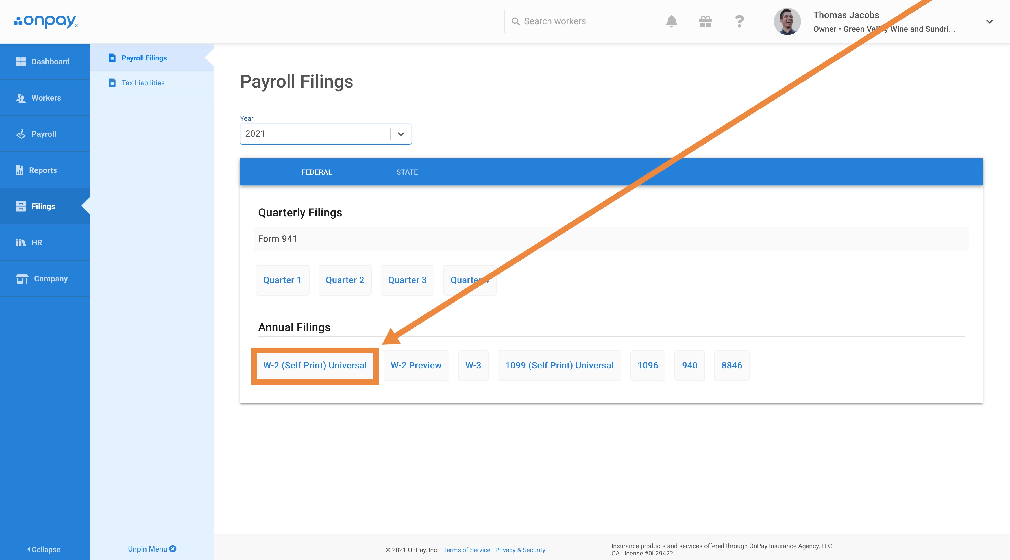Click the Reports chart icon
This screenshot has height=560, width=1010.
pyautogui.click(x=19, y=170)
